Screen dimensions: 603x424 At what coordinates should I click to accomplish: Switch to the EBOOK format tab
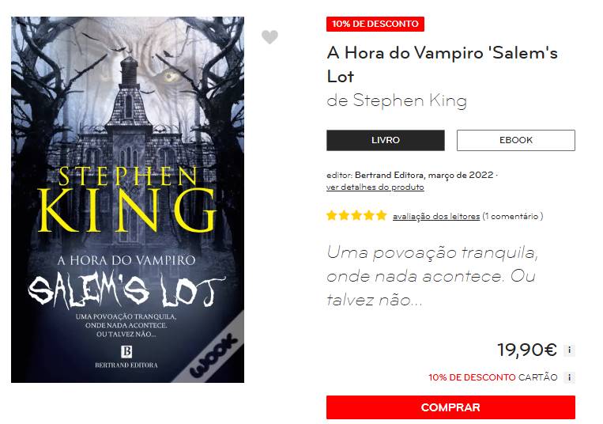click(x=516, y=140)
